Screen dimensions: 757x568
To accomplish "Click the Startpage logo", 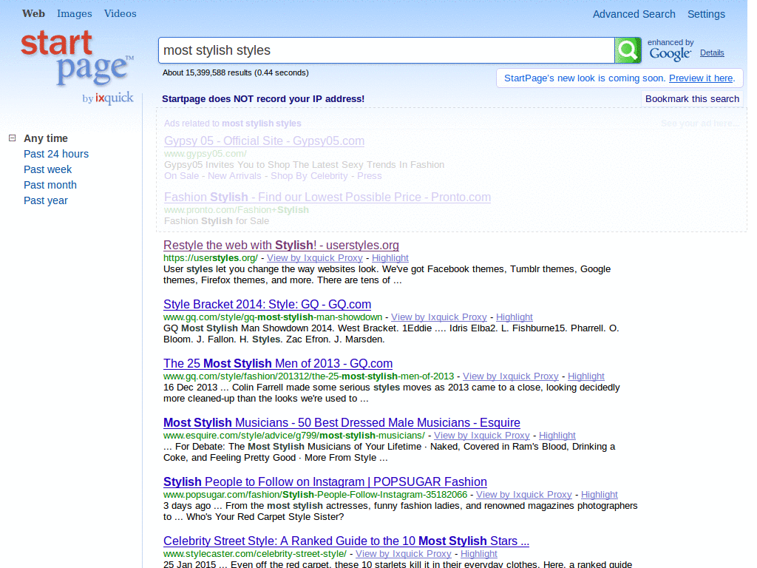I will 78,58.
